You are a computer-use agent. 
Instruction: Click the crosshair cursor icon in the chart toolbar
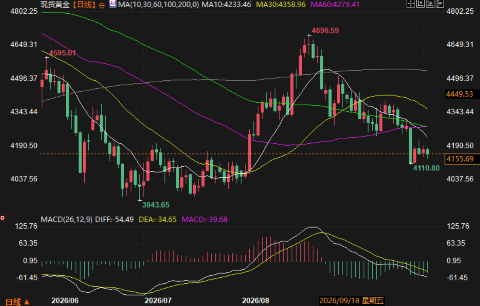[x=411, y=4]
